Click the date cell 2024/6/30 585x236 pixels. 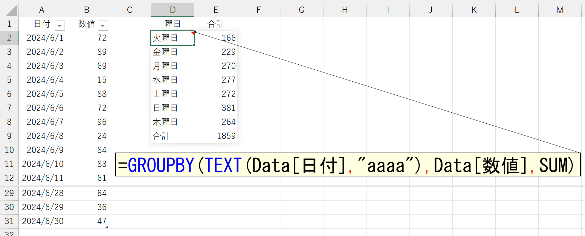point(42,221)
